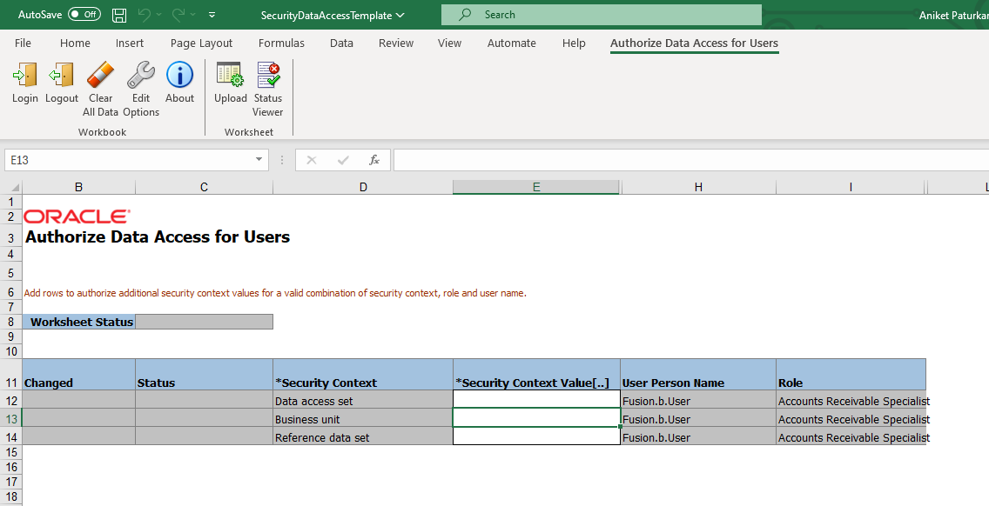Image resolution: width=989 pixels, height=506 pixels.
Task: Click the Redo arrow icon
Action: click(x=178, y=15)
